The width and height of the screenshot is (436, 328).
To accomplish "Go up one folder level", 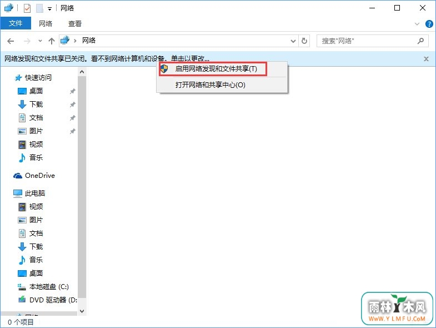I will click(x=52, y=41).
